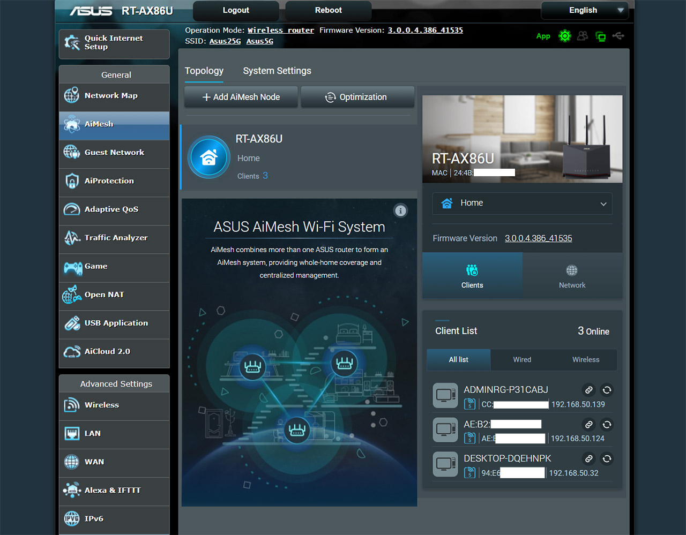Filter client list to Wireless
The image size is (686, 535).
[x=586, y=360]
